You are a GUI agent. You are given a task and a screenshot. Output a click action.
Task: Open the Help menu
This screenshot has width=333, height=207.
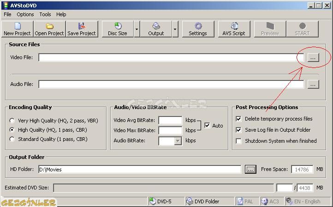tap(61, 14)
